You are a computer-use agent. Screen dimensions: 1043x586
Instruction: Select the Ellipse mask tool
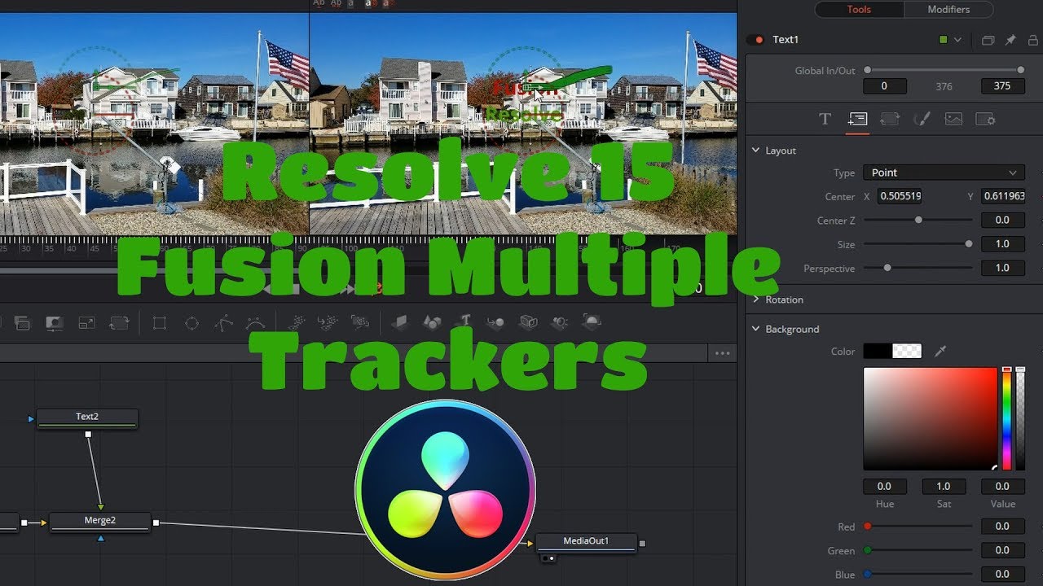click(x=191, y=323)
